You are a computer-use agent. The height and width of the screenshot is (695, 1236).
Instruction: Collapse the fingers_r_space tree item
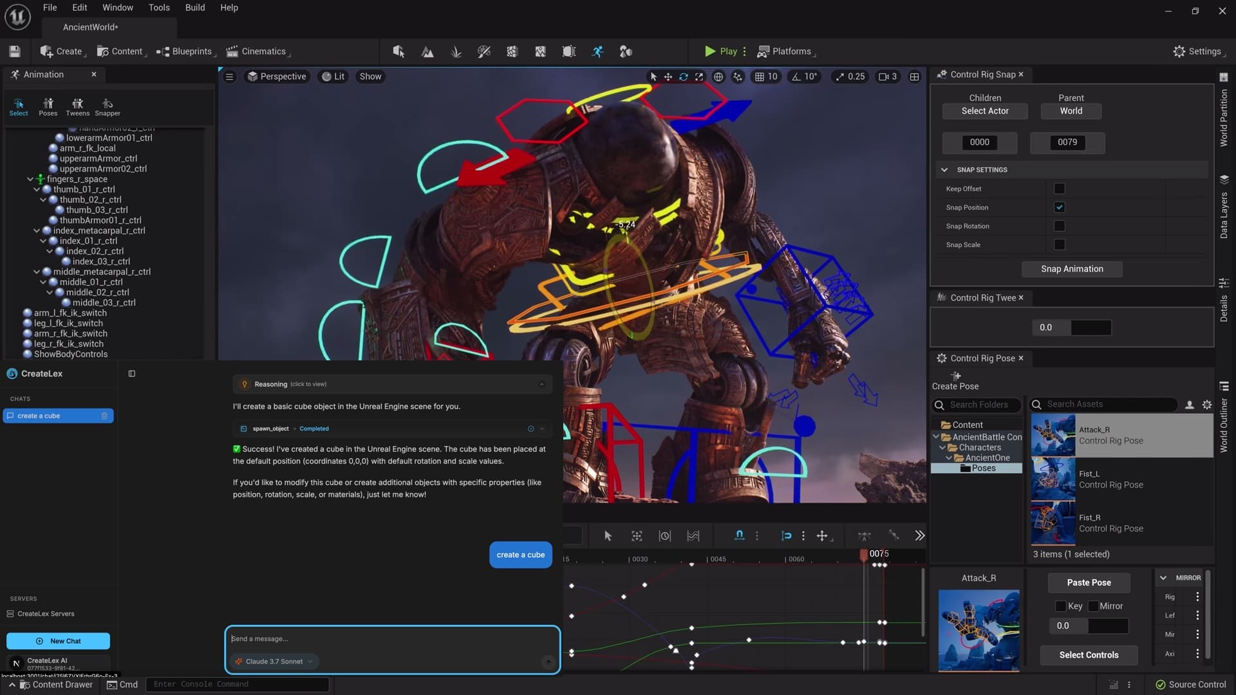[30, 179]
